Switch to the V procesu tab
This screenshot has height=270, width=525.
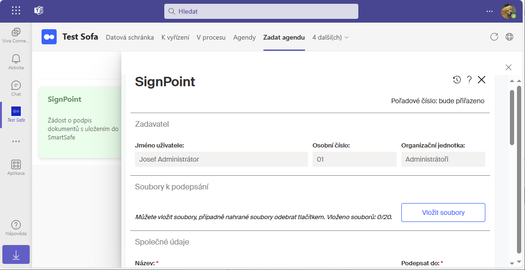(x=211, y=37)
